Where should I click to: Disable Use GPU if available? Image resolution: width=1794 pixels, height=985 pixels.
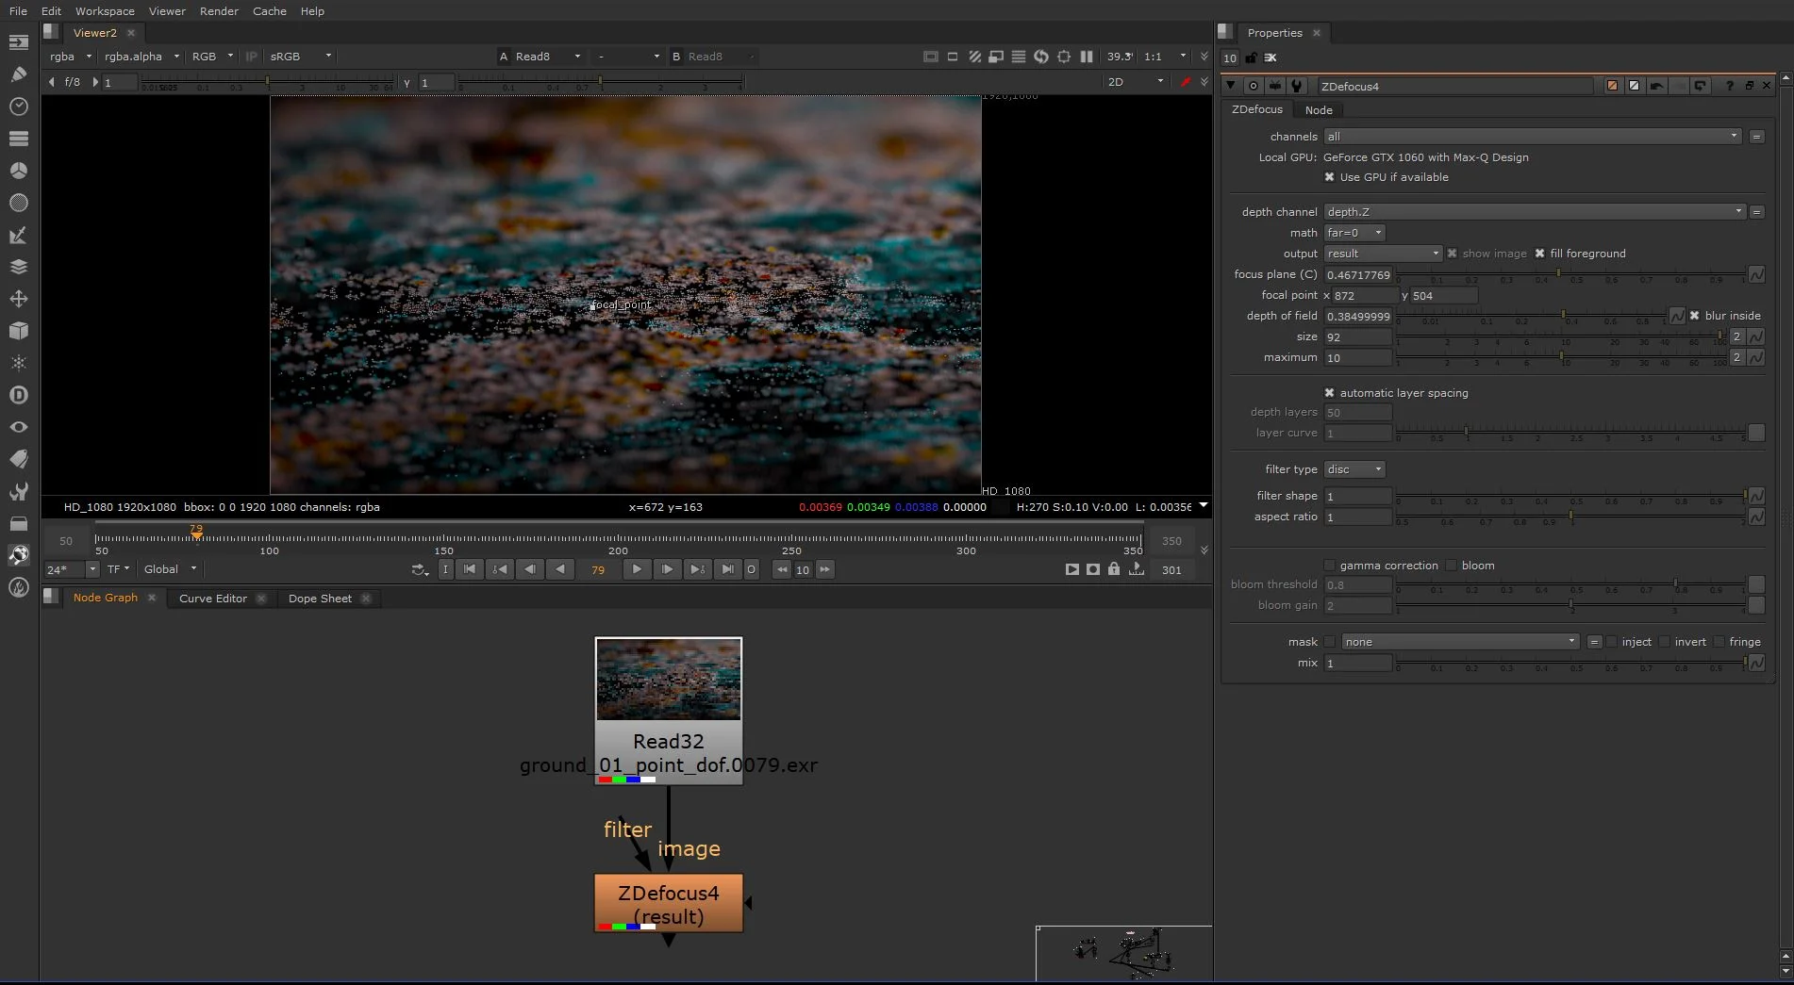coord(1329,177)
